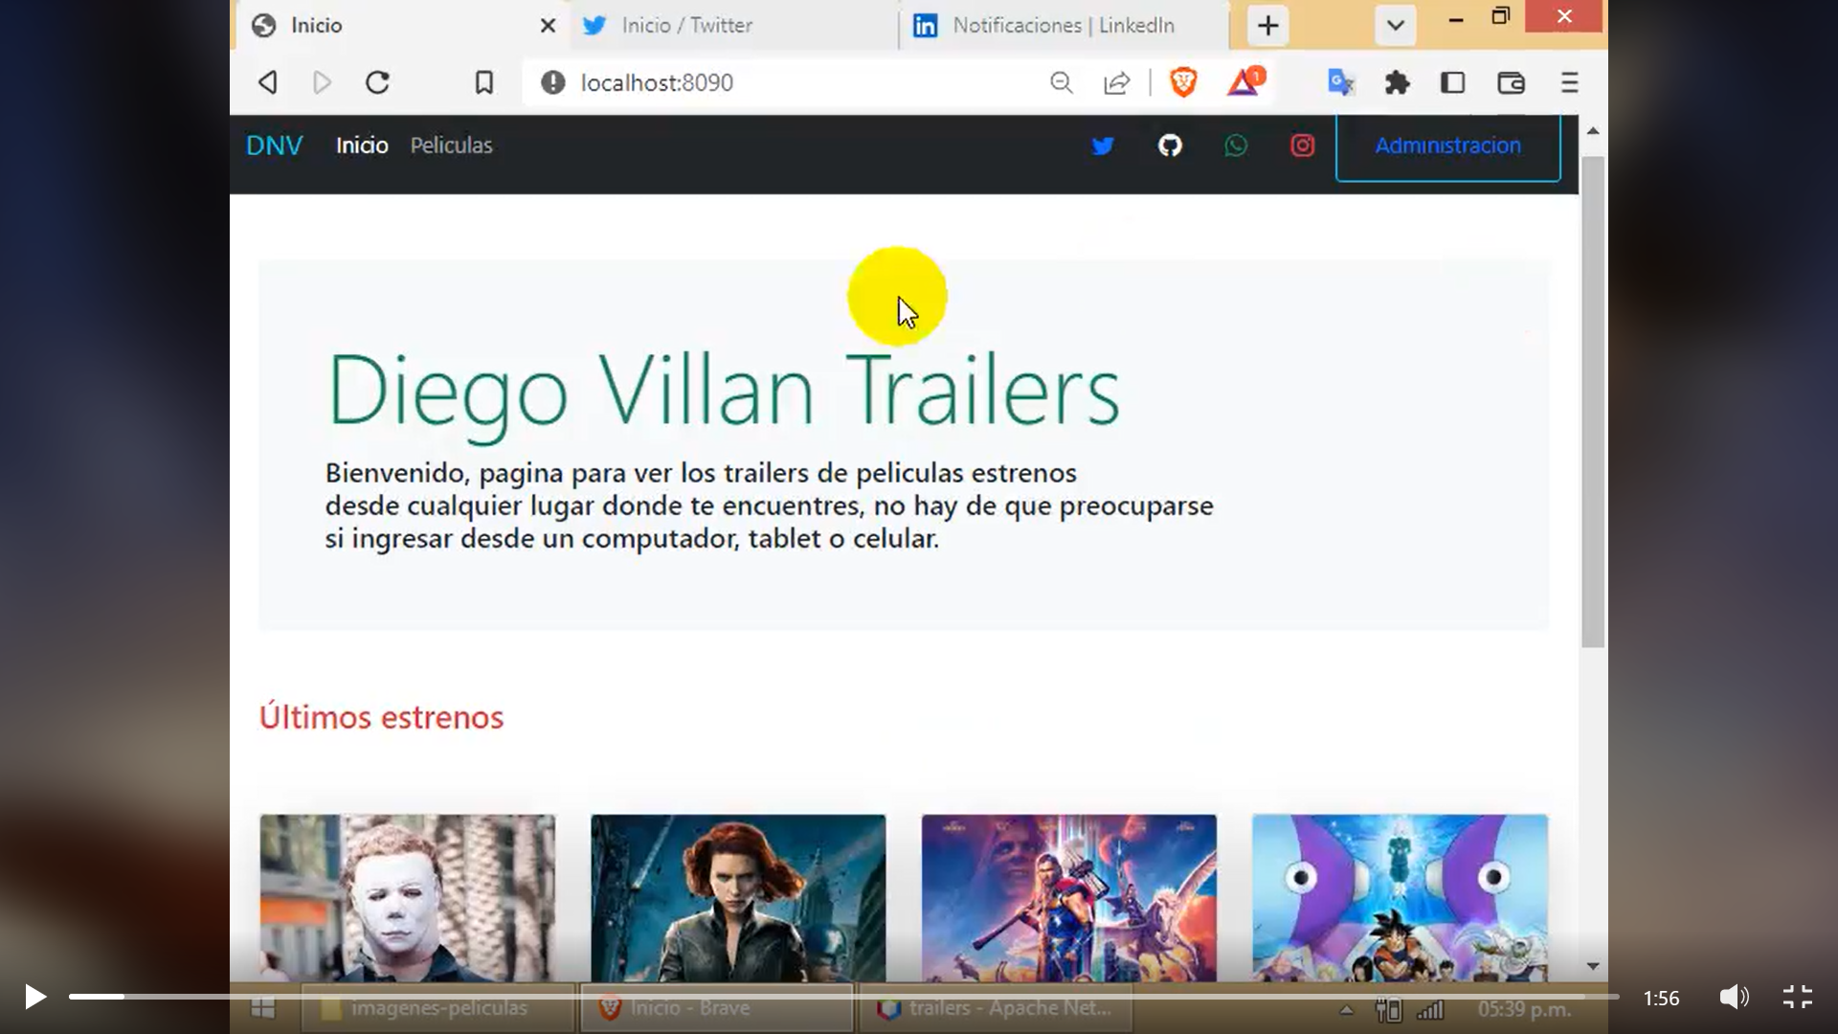Screen dimensions: 1838x1034
Task: Toggle the browser sidebar panel
Action: (x=1453, y=83)
